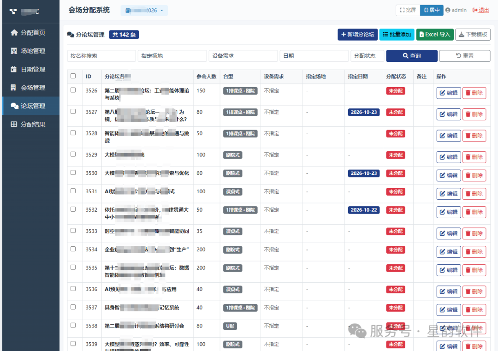Open the 指定场地 filter dropdown
Screen dimensions: 498x351
tap(172, 56)
